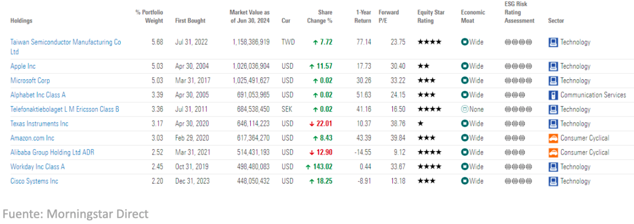Open Workday Inc Class A link

tap(38, 167)
